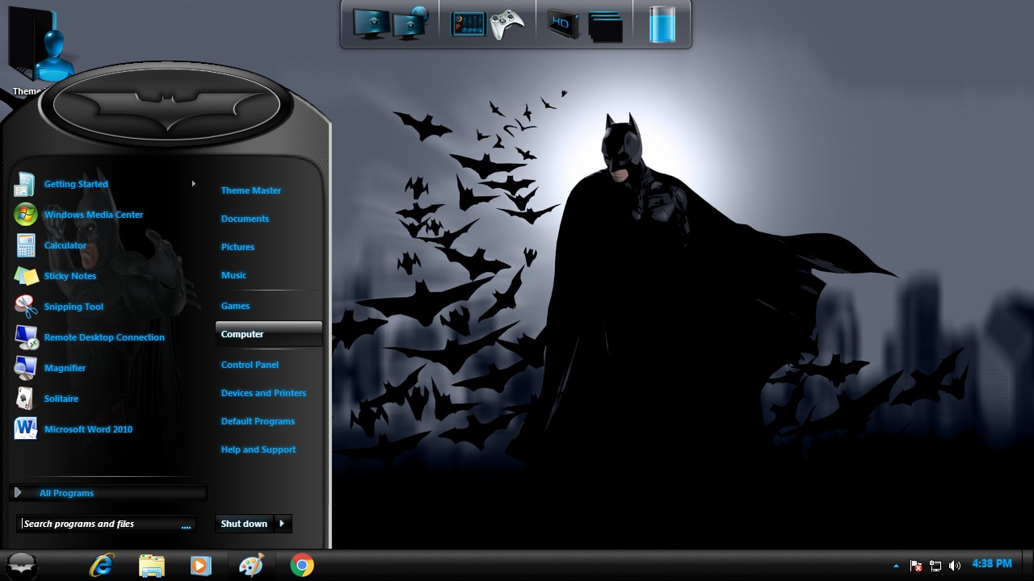Open Devices and Printers
The image size is (1034, 581).
coord(263,393)
